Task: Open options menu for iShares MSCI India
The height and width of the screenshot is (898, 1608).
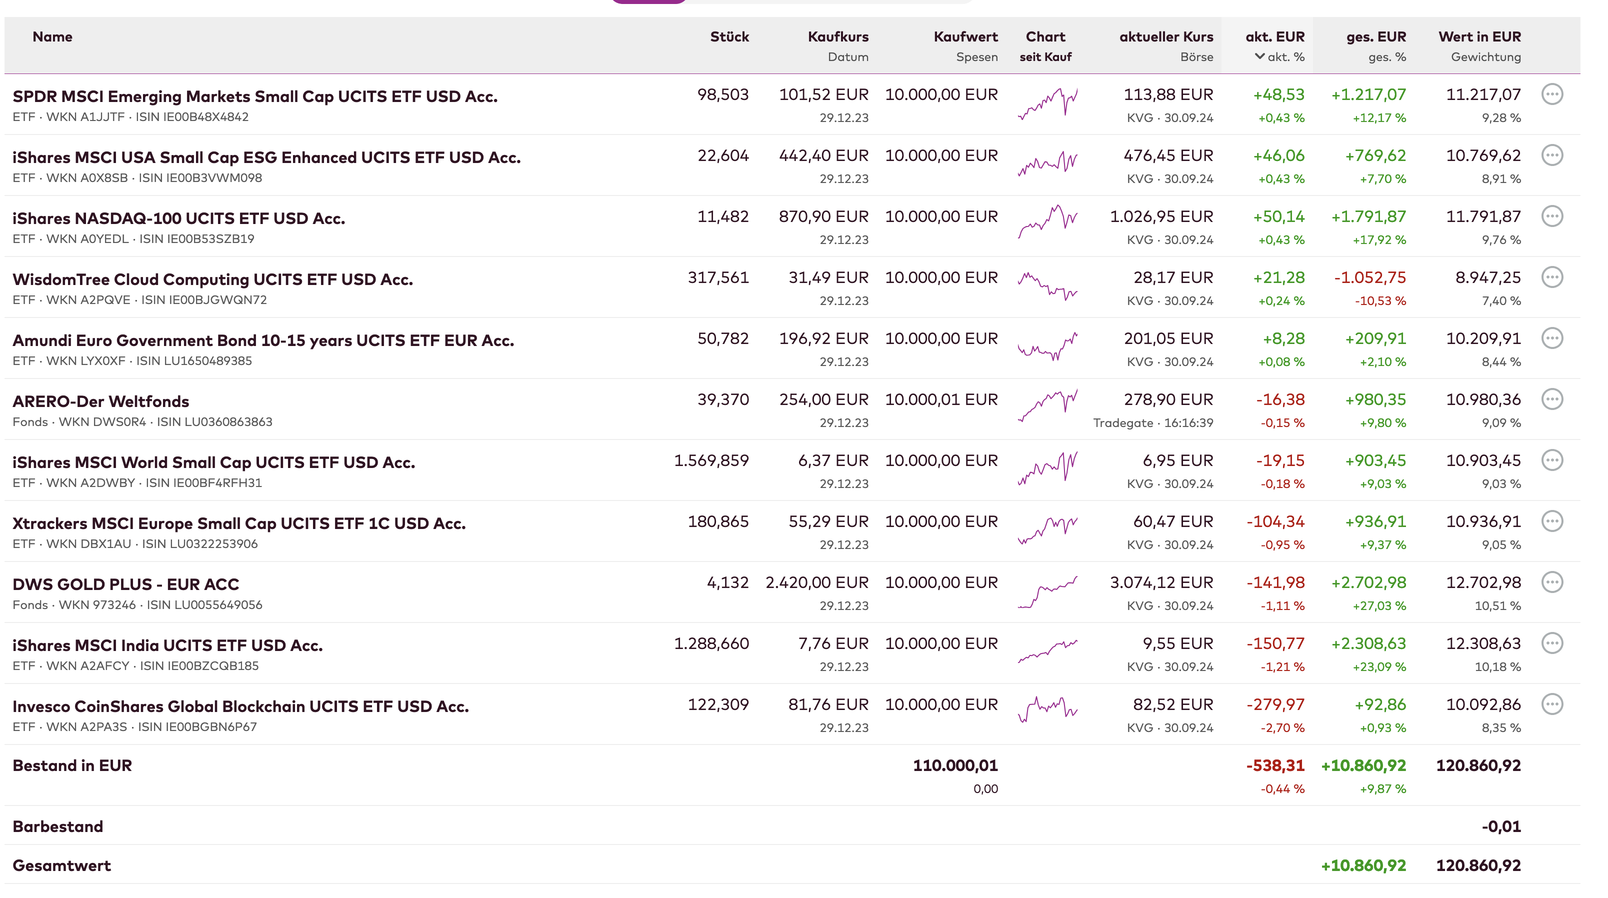Action: [1552, 643]
